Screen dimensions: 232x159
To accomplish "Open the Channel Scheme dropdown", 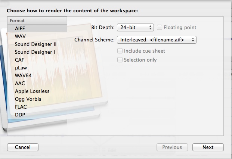I will (x=157, y=39).
